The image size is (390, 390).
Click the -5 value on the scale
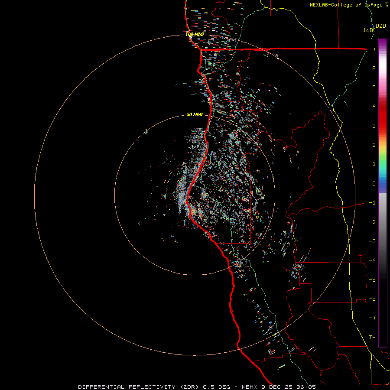point(372,280)
